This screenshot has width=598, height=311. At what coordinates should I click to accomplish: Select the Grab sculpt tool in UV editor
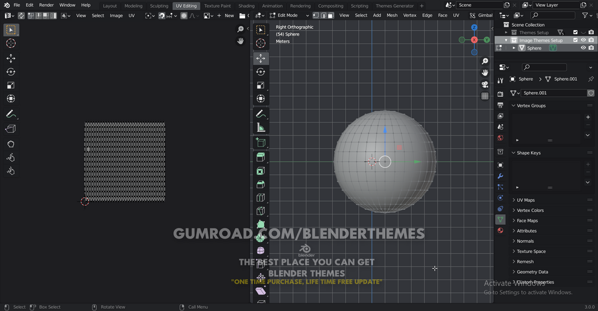pyautogui.click(x=11, y=144)
